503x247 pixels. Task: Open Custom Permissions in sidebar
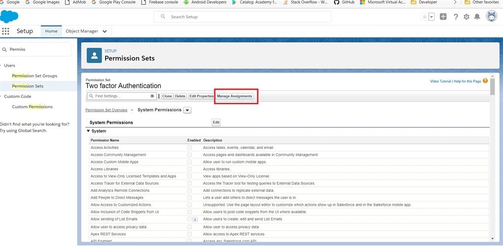click(x=32, y=107)
